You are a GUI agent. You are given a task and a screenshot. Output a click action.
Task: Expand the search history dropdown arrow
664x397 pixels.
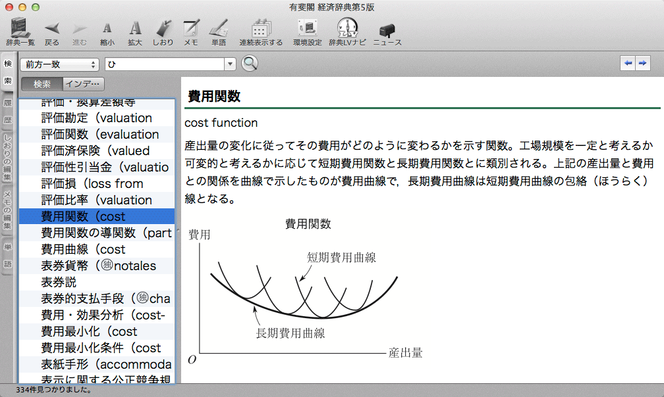click(x=230, y=64)
